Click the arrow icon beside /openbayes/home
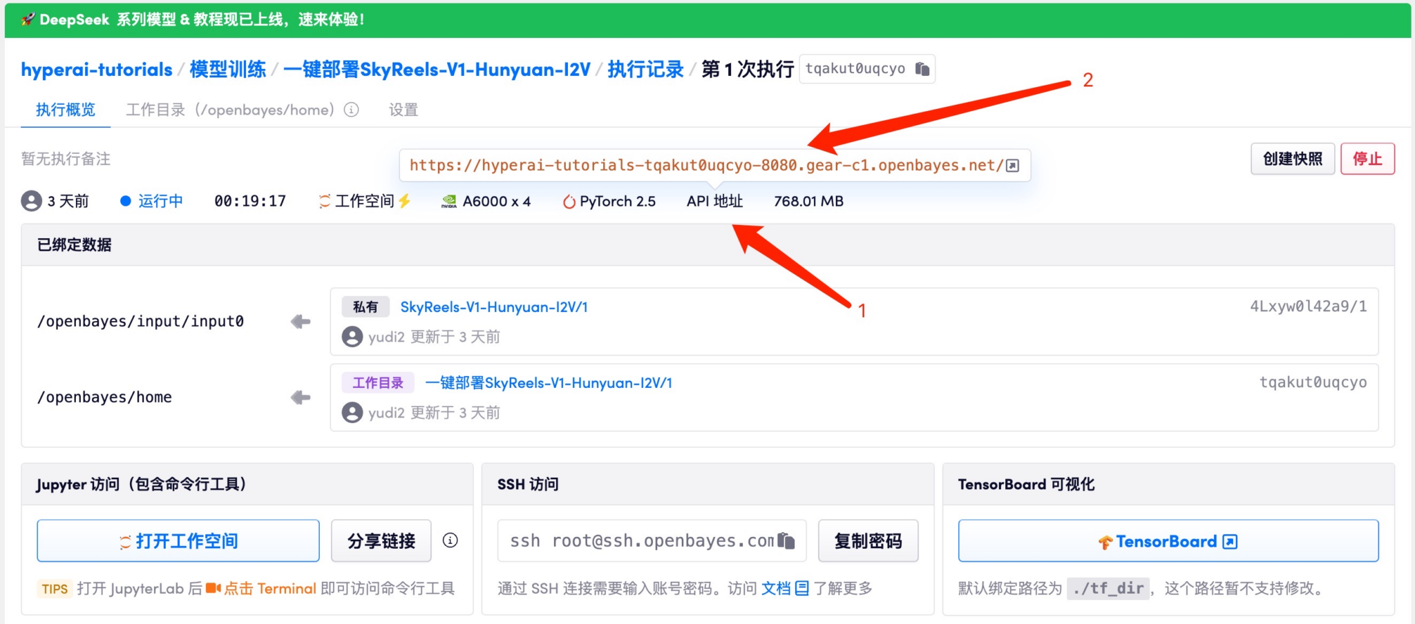The width and height of the screenshot is (1415, 624). click(301, 398)
